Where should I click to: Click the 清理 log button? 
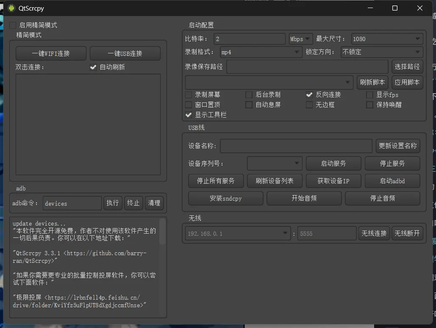tap(154, 203)
